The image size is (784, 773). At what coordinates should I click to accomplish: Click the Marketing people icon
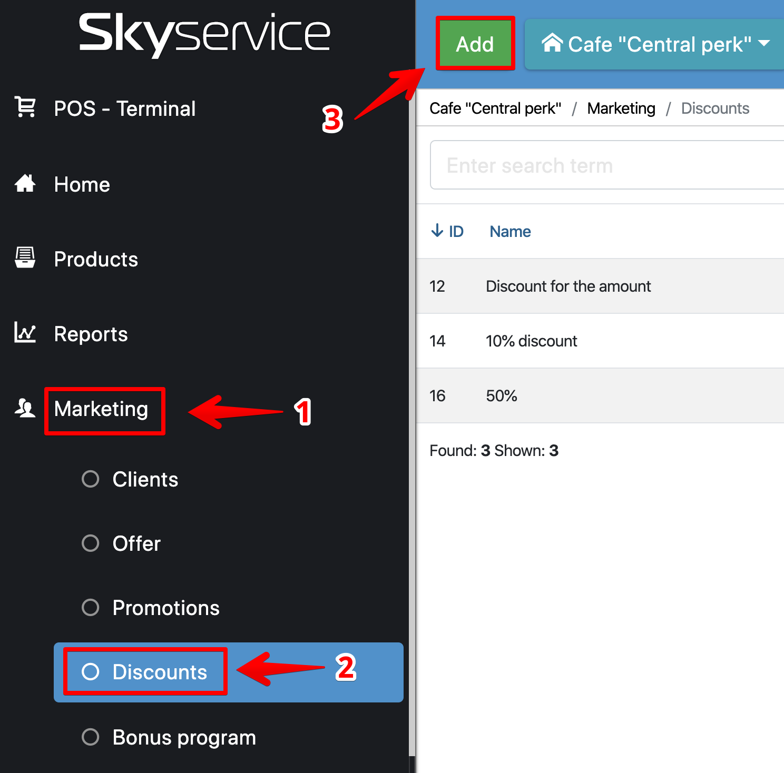pos(25,408)
